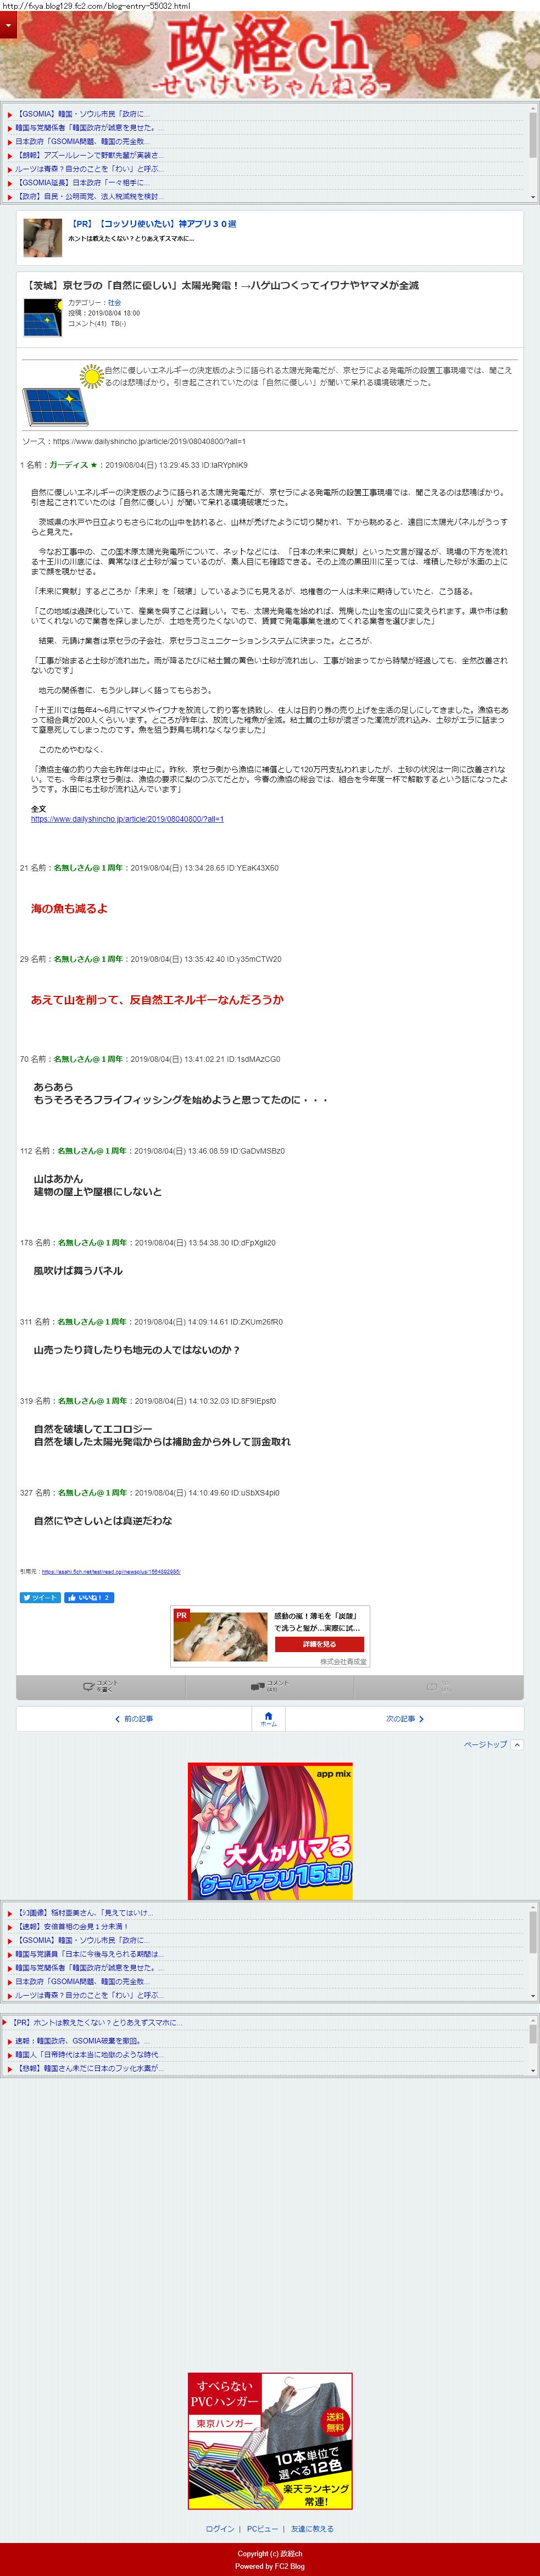
Task: Click the Facebook like button
Action: (89, 1598)
